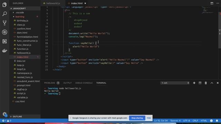Open css.html file

[25, 101]
